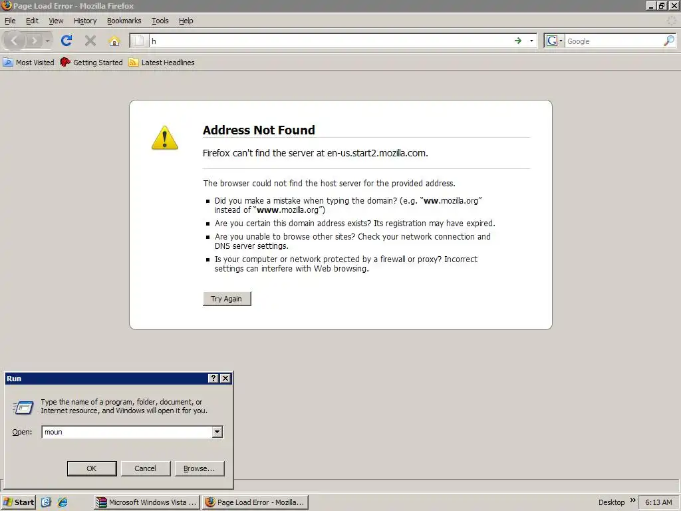Reload the page with the Reload icon
The height and width of the screenshot is (511, 681).
point(66,41)
